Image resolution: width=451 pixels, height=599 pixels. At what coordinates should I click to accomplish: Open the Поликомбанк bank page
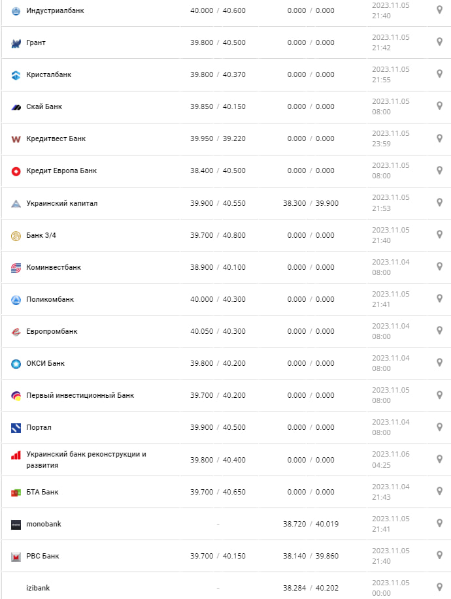click(50, 299)
